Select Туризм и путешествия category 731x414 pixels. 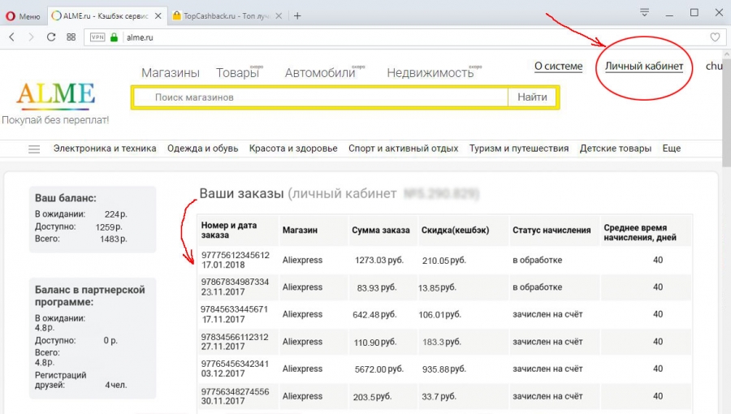coord(519,148)
